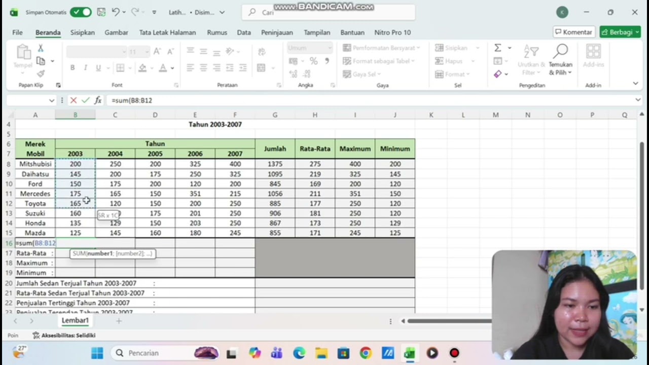The height and width of the screenshot is (365, 649).
Task: Switch to the Rumus tab
Action: 217,32
